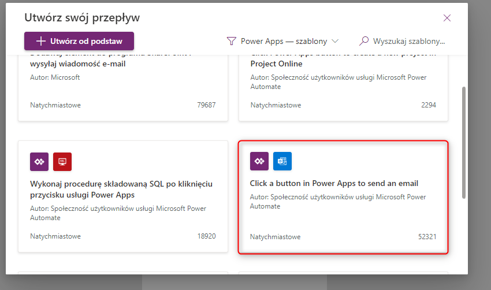This screenshot has height=290, width=491.
Task: Click the 52321 usage count
Action: pos(427,237)
